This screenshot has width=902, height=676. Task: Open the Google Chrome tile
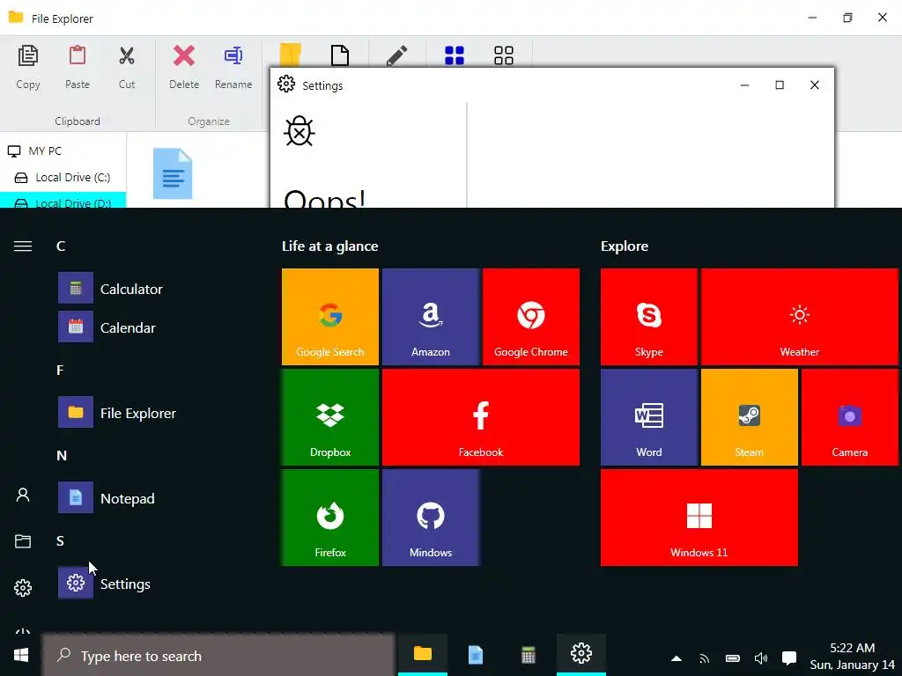(x=531, y=317)
